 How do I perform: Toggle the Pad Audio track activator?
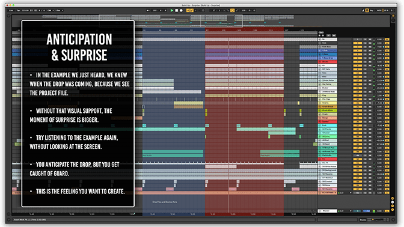coord(357,155)
